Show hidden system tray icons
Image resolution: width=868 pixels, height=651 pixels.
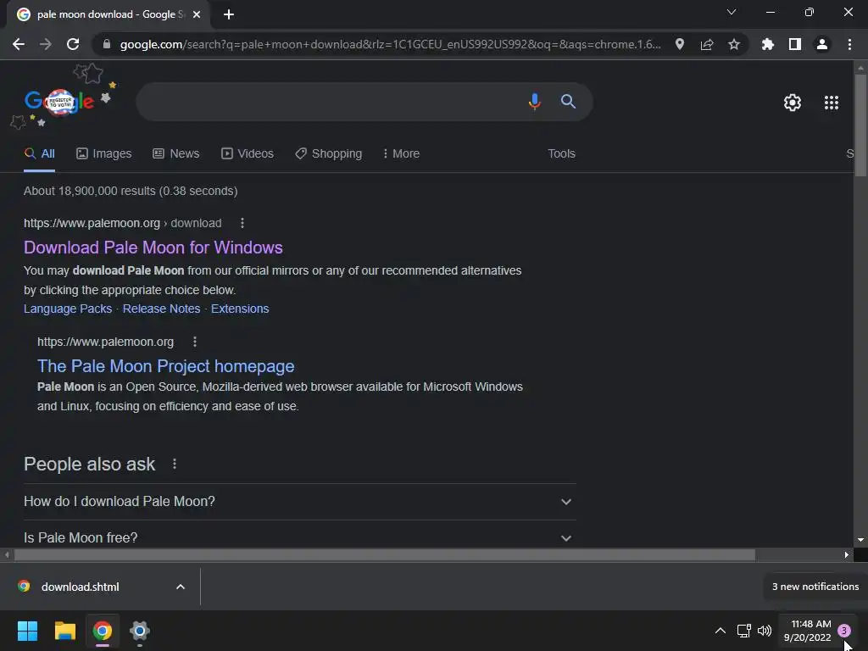721,631
